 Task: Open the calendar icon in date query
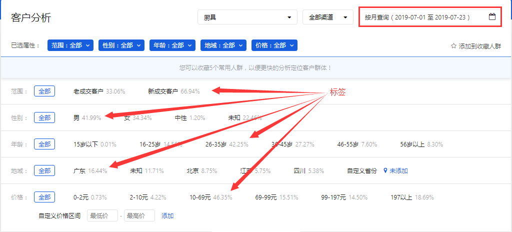[492, 16]
